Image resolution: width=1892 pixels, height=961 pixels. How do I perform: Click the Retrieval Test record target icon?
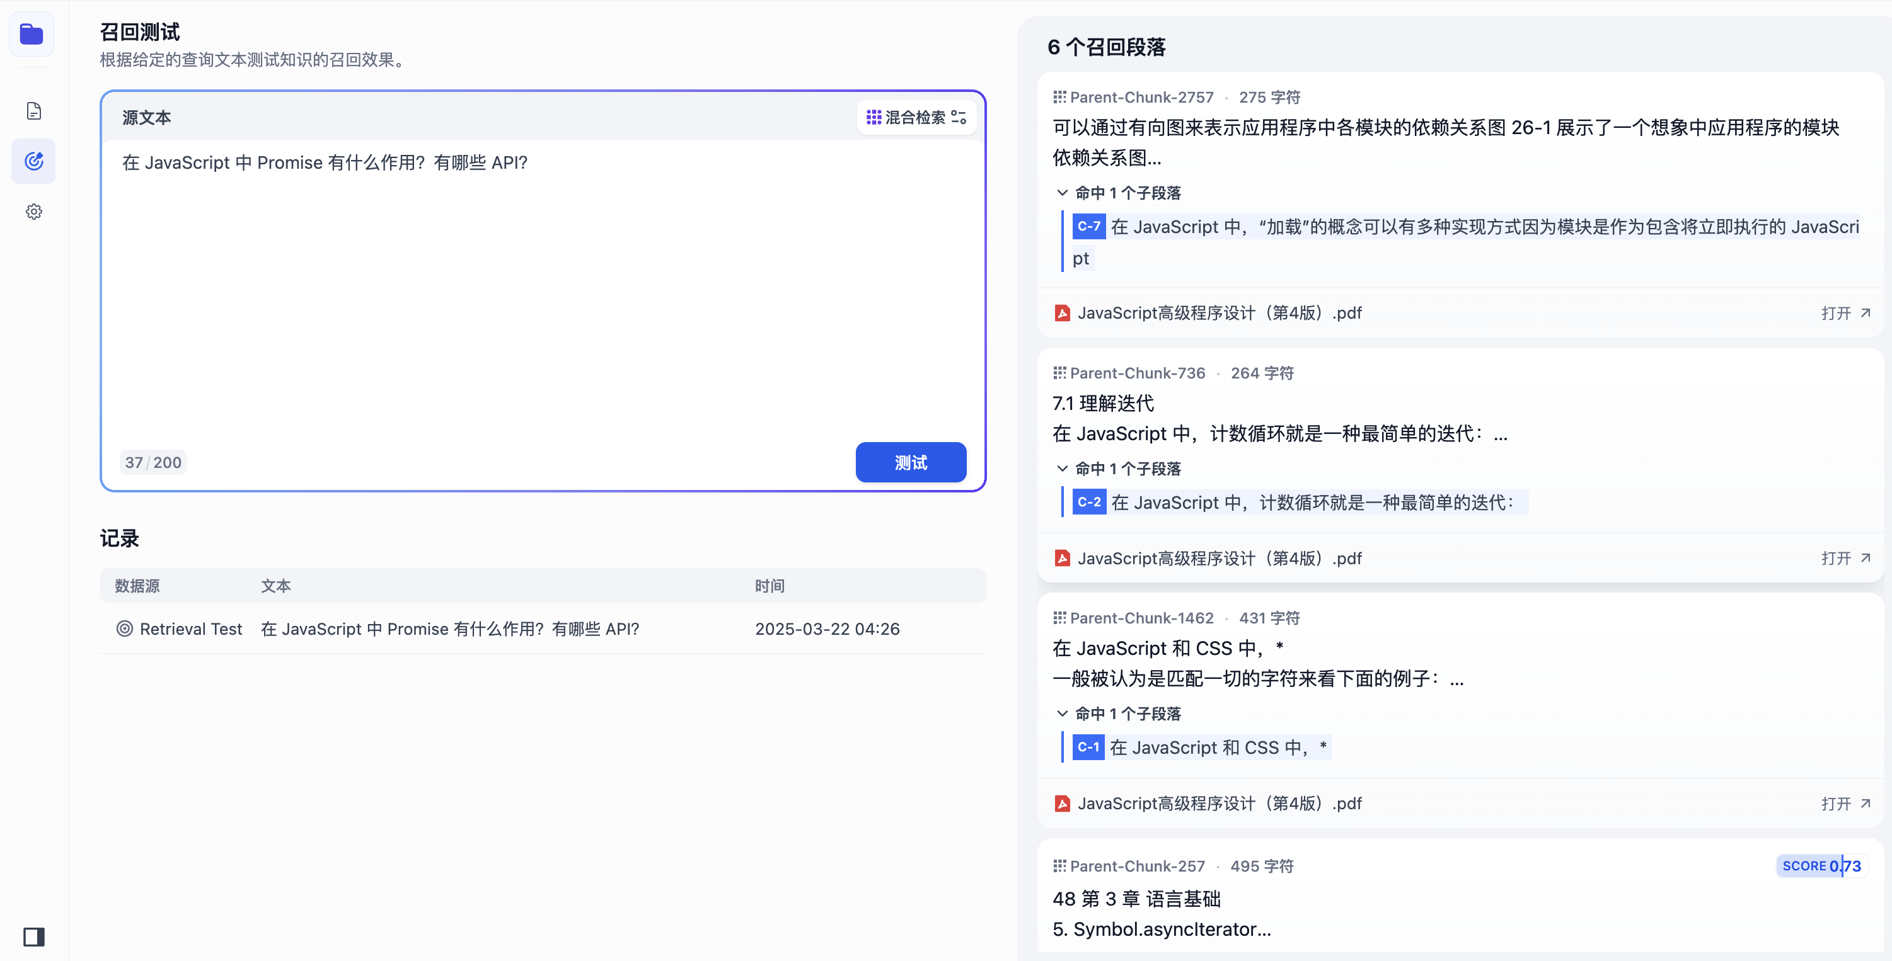(x=125, y=629)
